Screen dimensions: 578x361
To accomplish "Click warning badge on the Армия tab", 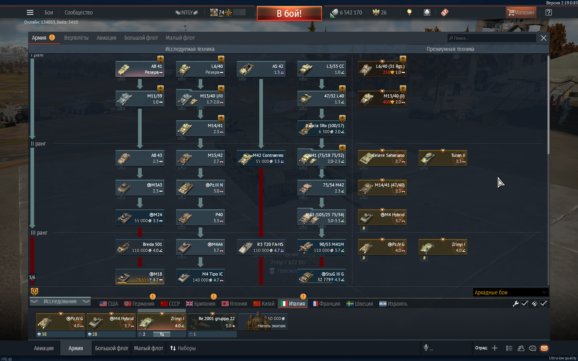I will (52, 37).
